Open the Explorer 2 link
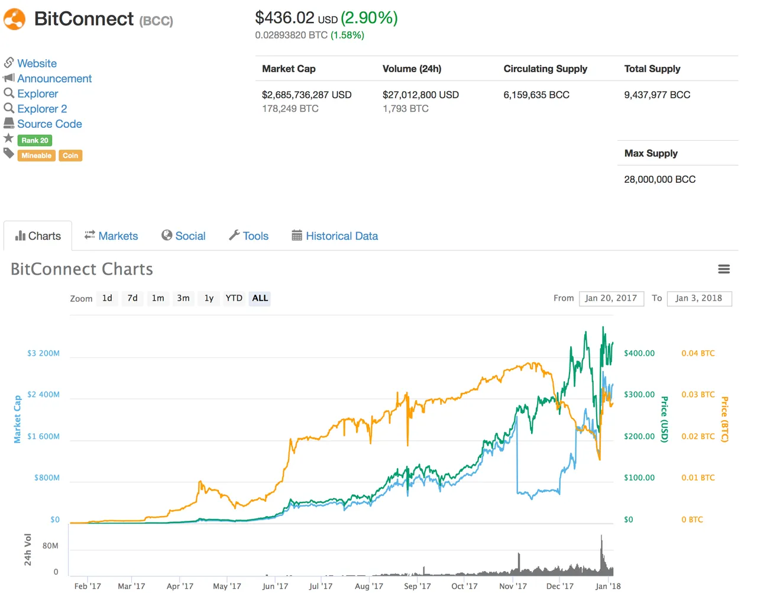Viewport: 757px width, 593px height. click(42, 109)
